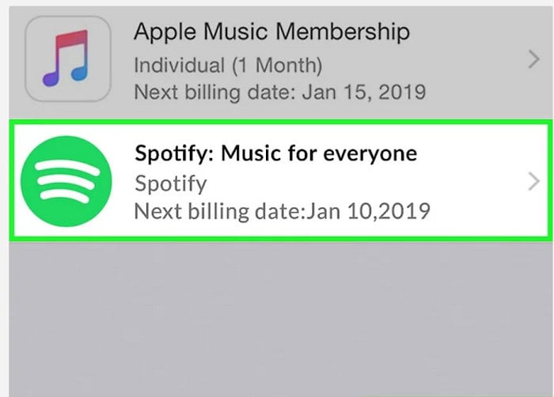Click the word 'everyone' in Spotify title
The image size is (554, 397).
(x=370, y=155)
